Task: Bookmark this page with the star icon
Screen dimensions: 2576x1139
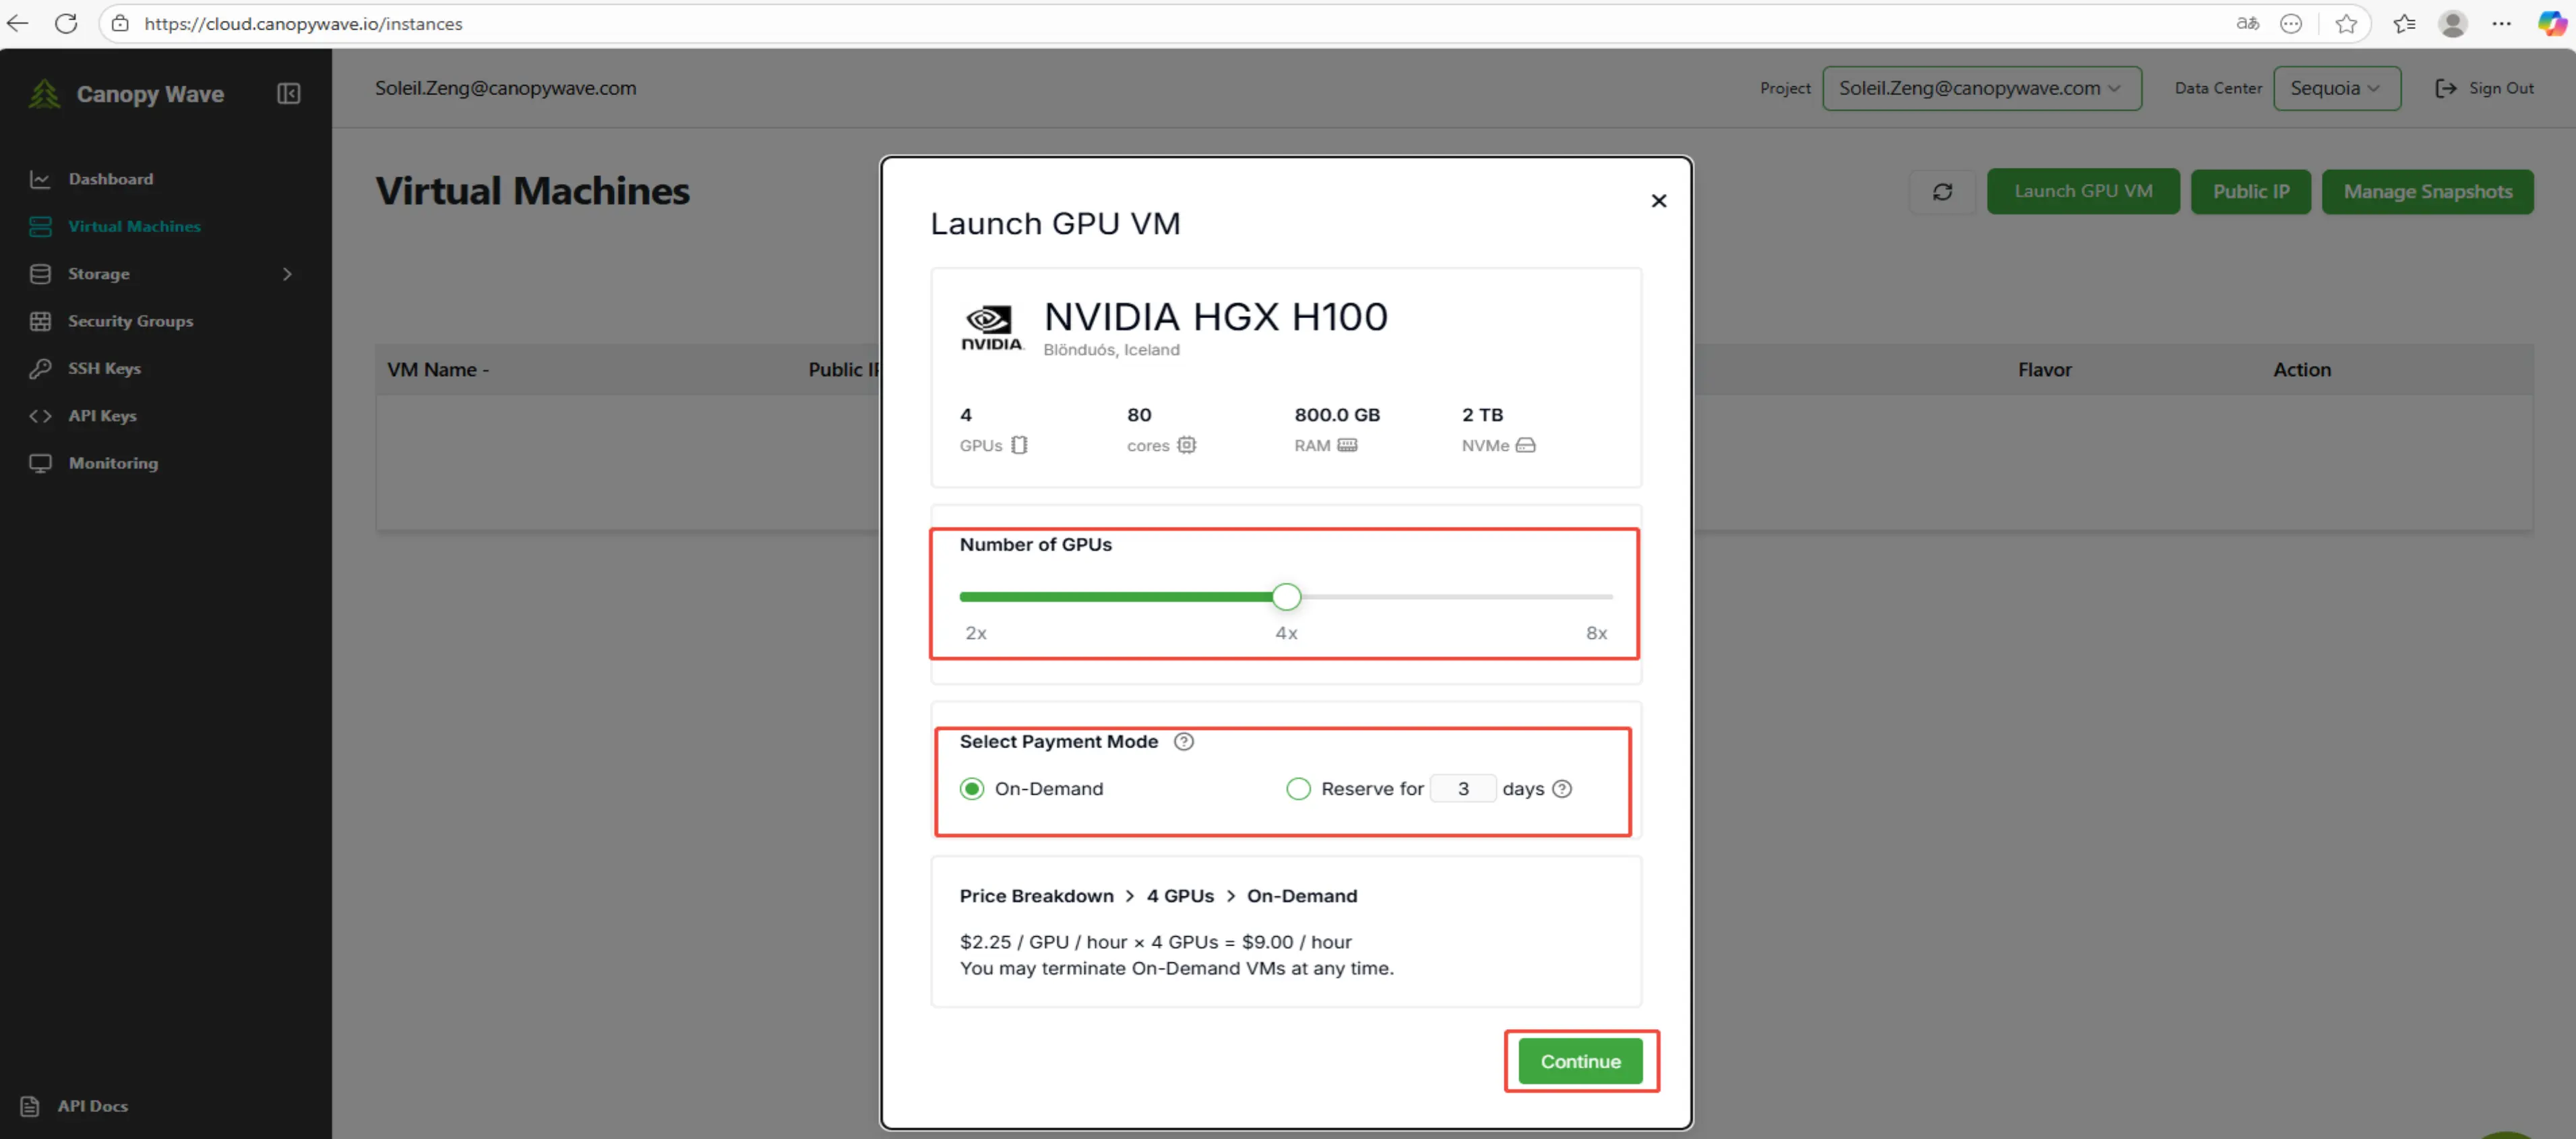Action: [2345, 23]
